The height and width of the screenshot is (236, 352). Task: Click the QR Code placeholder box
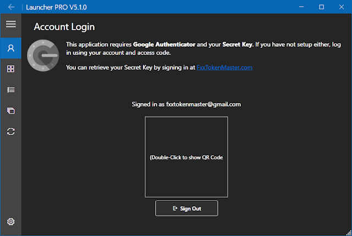pos(186,157)
